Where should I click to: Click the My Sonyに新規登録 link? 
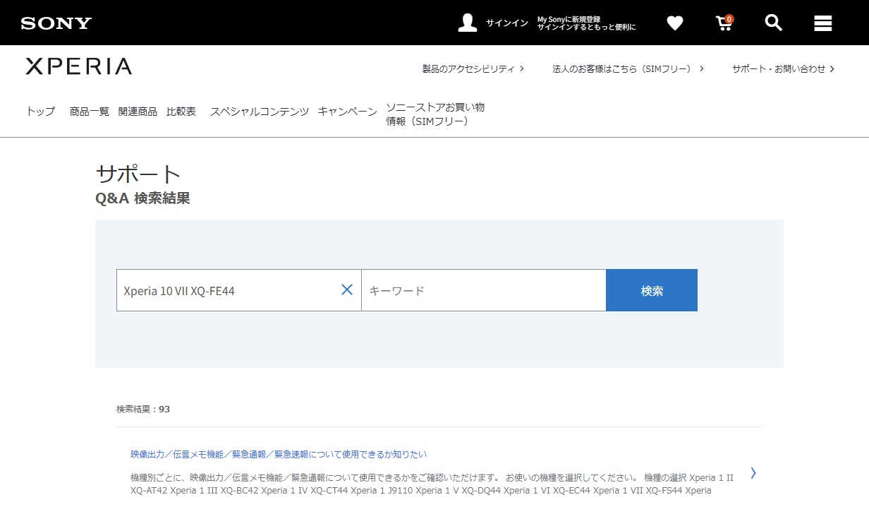(x=569, y=19)
